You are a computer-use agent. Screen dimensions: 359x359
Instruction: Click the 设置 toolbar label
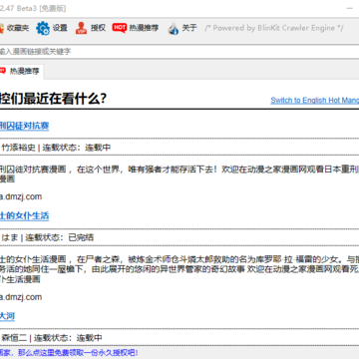point(60,28)
